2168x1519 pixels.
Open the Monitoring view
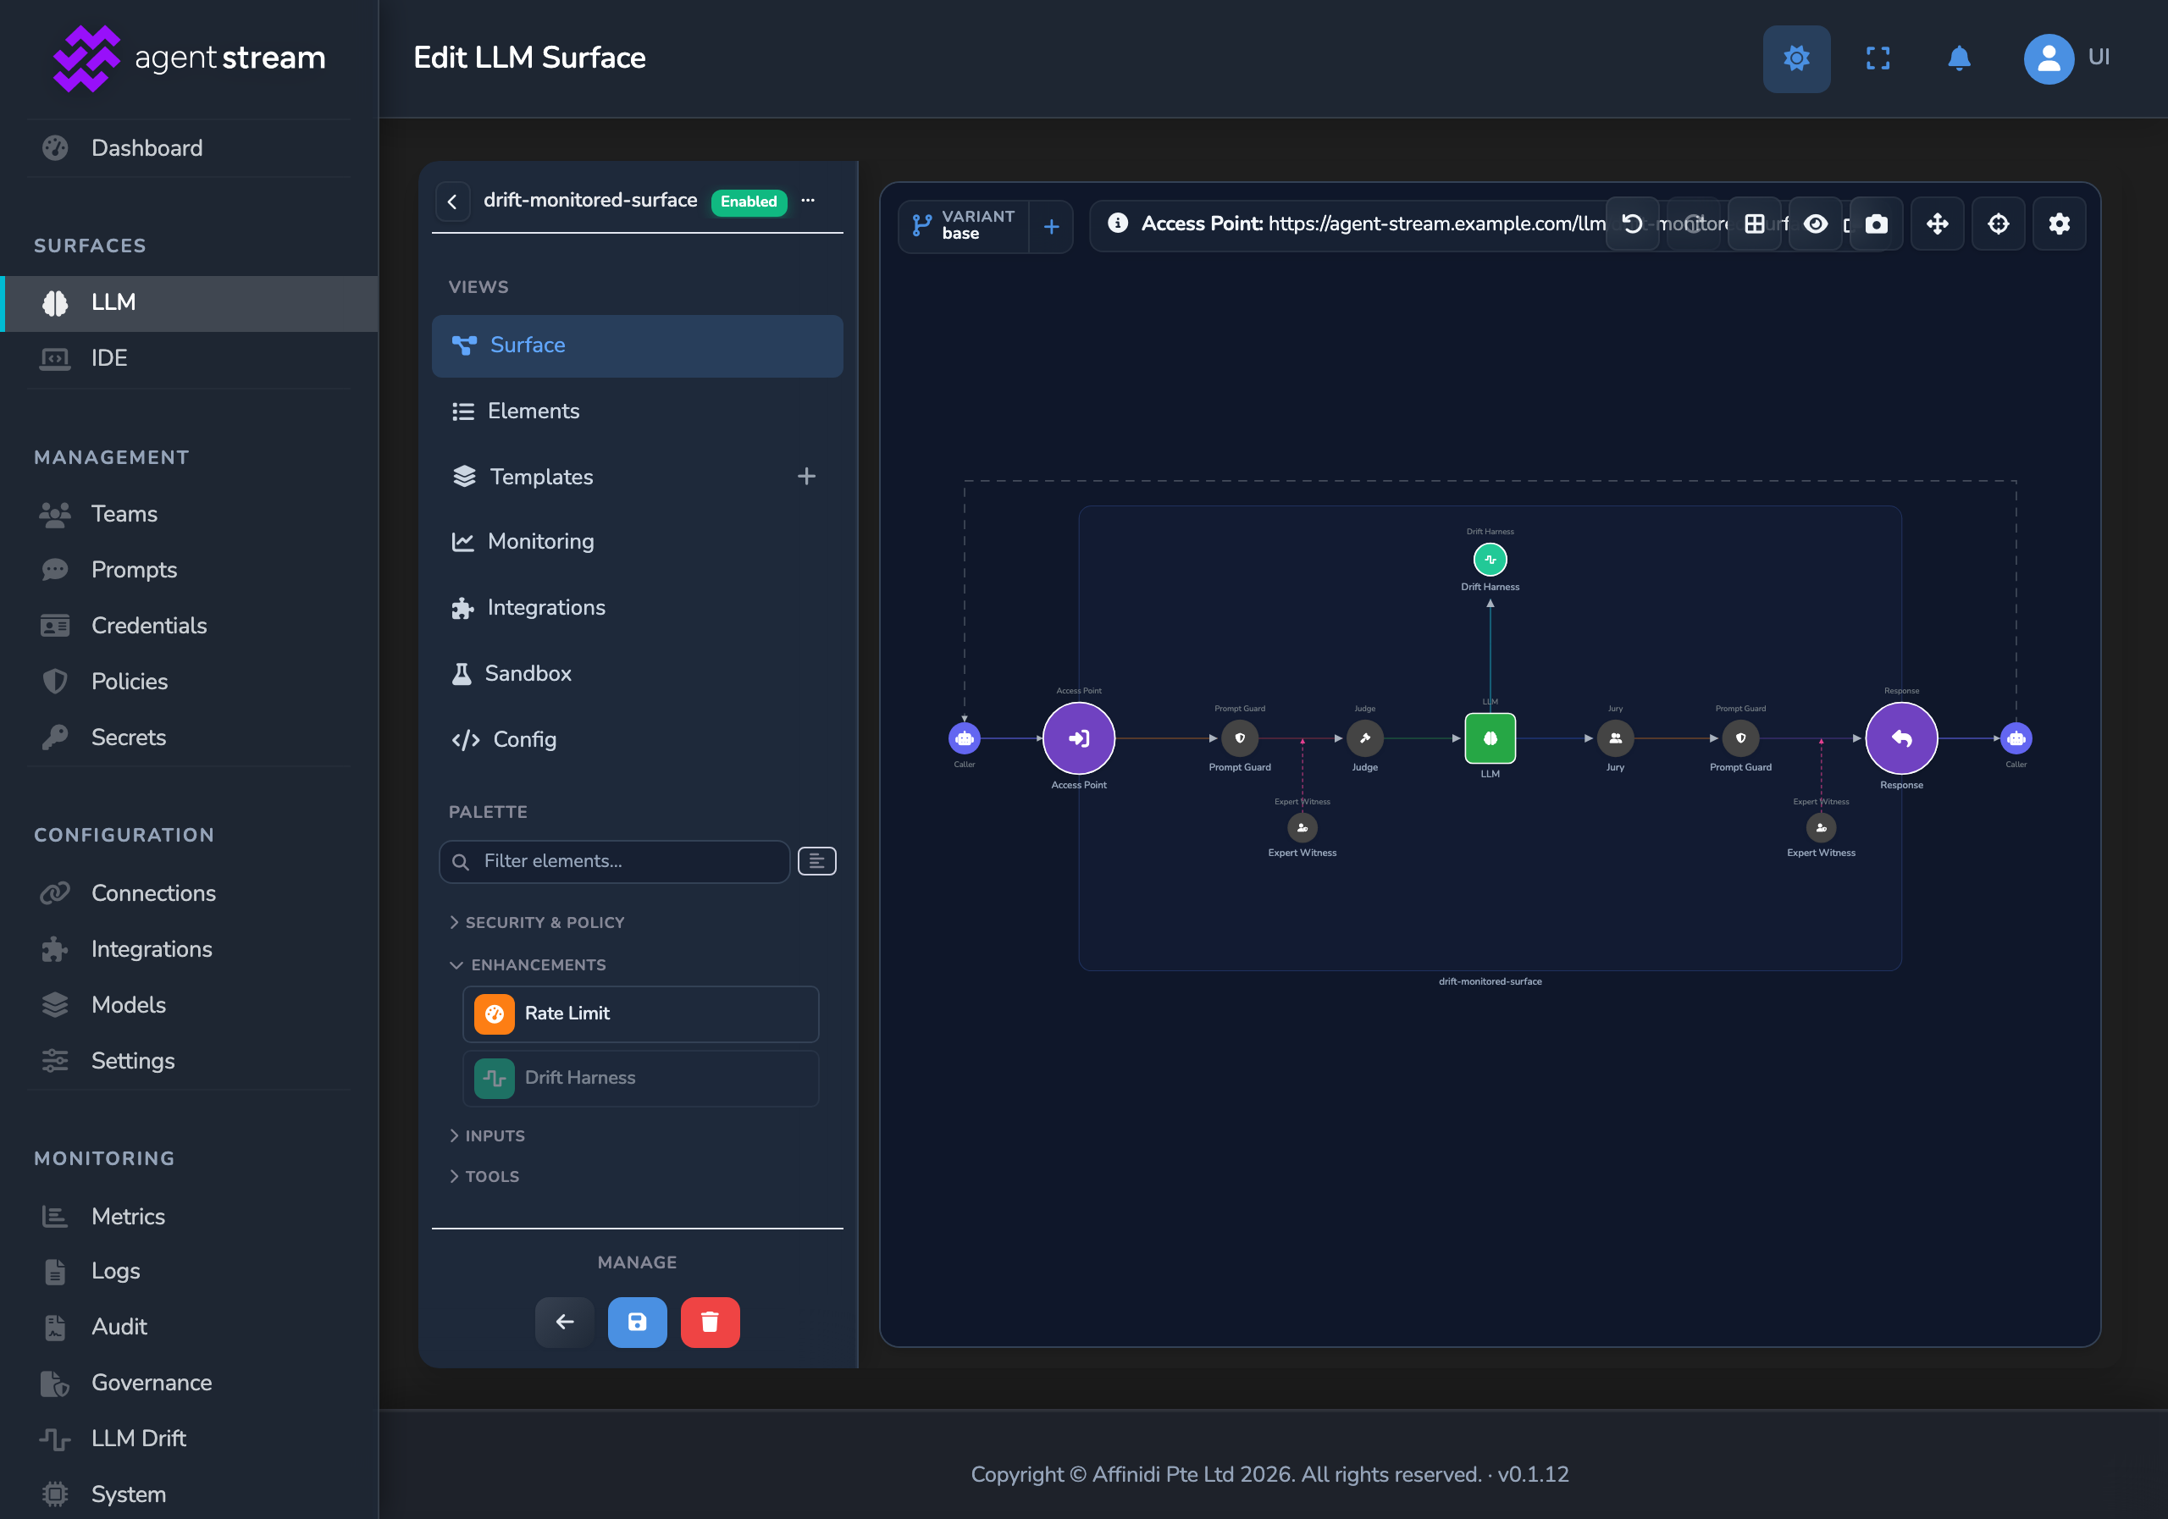tap(638, 542)
